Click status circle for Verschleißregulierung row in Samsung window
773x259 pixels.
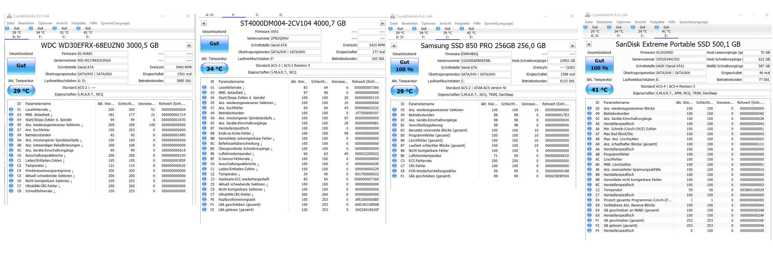[395, 125]
